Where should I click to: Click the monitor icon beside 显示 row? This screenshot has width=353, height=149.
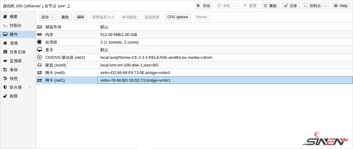[x=39, y=50]
